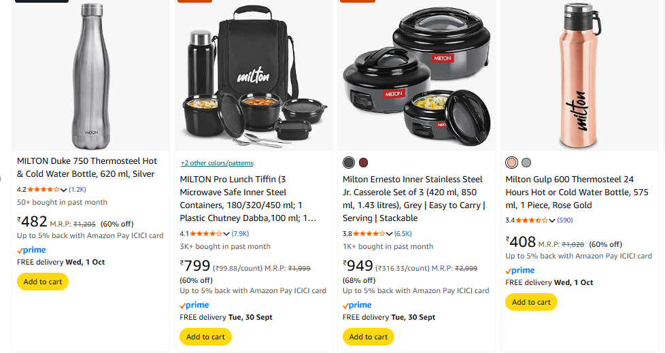Click the Prime logo on the Gulp 600 bottle
The width and height of the screenshot is (665, 353).
(520, 271)
